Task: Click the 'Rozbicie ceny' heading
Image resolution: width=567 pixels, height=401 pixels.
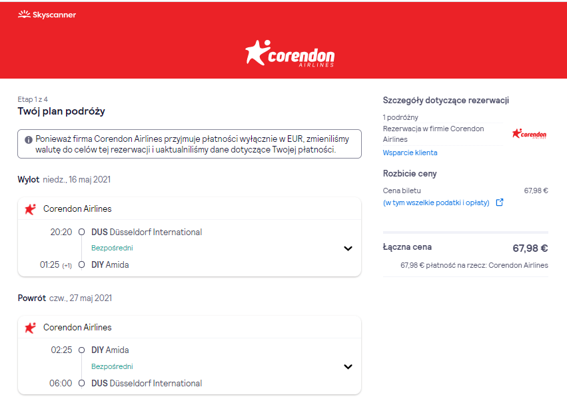Action: (x=410, y=174)
